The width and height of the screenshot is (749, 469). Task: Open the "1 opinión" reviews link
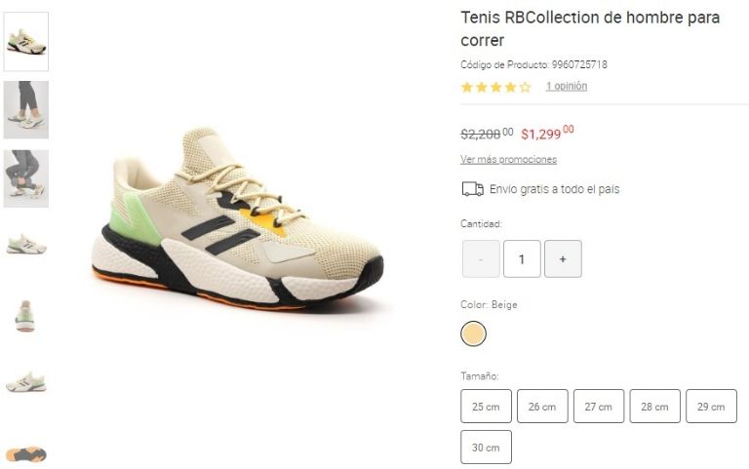tap(567, 86)
